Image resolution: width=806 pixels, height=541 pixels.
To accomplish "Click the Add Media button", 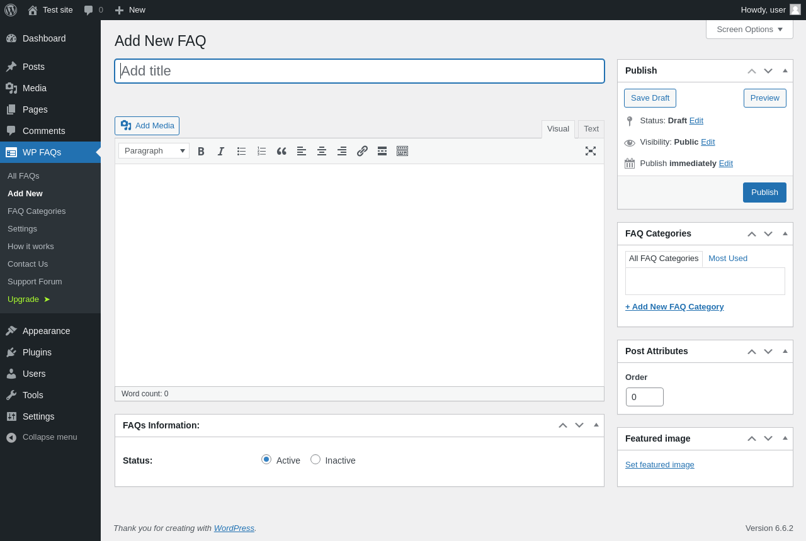I will coord(147,126).
